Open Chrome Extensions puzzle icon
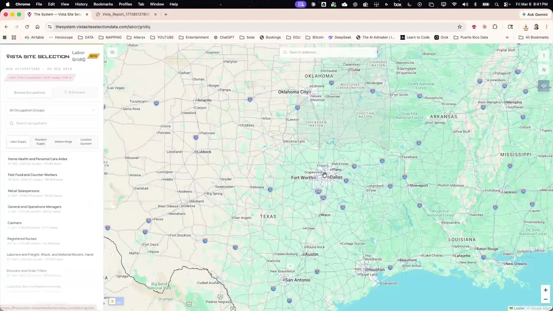The height and width of the screenshot is (311, 553). (495, 27)
